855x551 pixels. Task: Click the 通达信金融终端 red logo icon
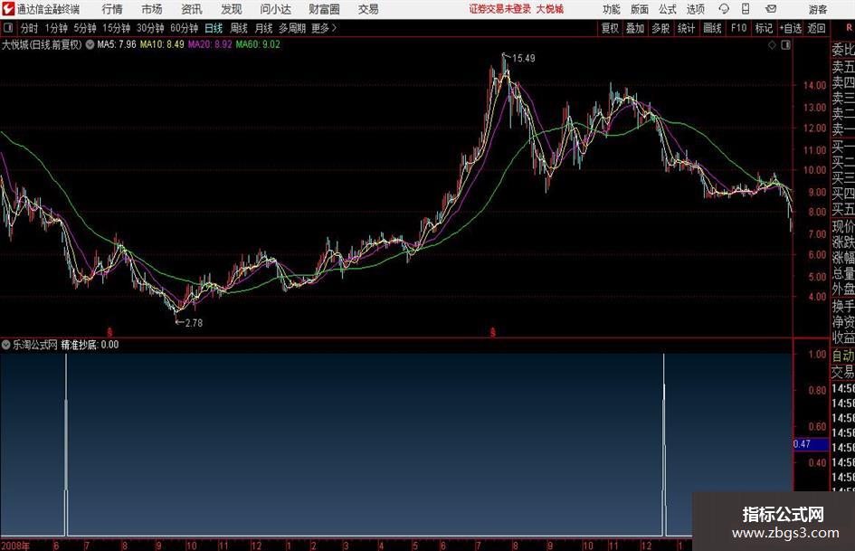(7, 9)
